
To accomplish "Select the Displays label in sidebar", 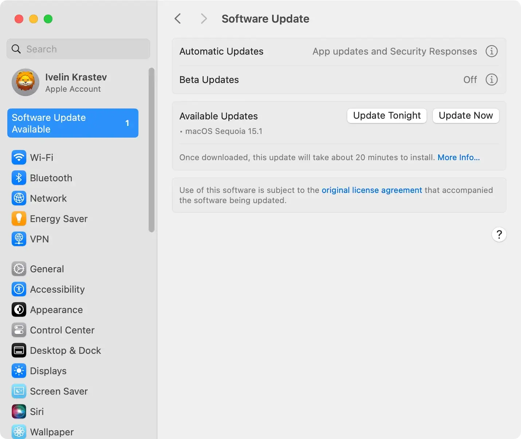I will click(x=48, y=371).
